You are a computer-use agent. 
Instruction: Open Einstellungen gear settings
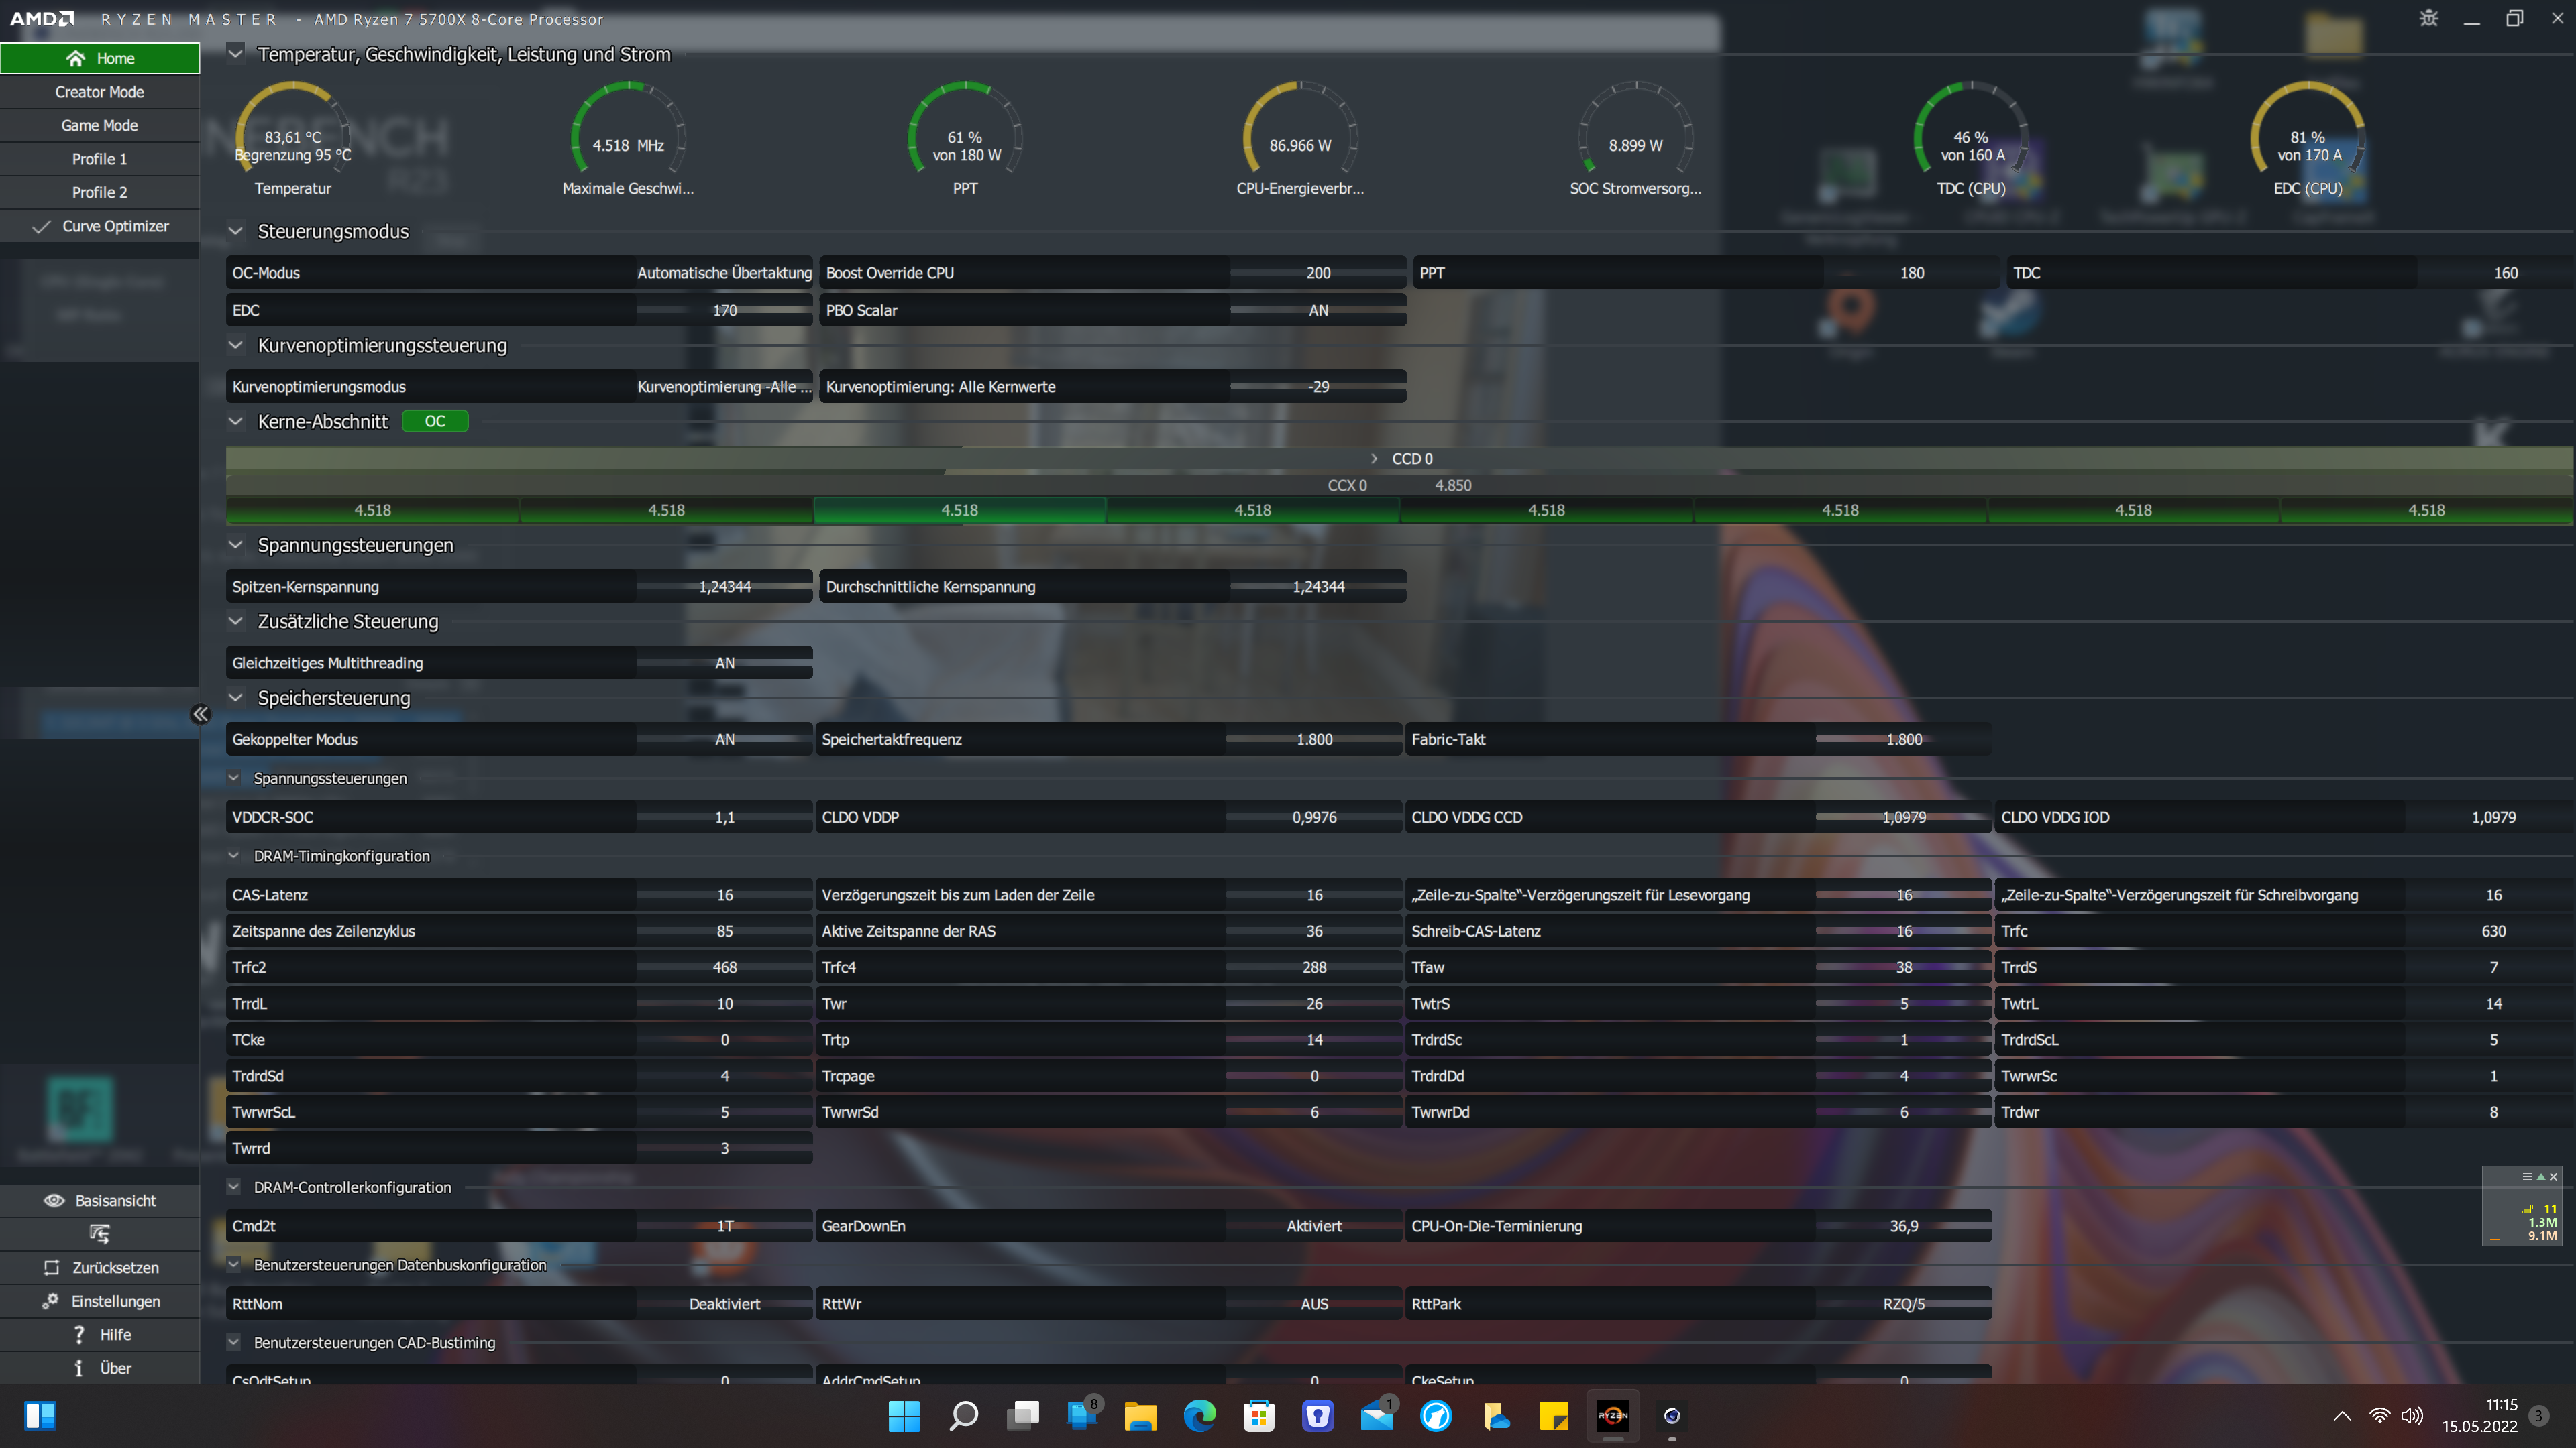coord(50,1301)
